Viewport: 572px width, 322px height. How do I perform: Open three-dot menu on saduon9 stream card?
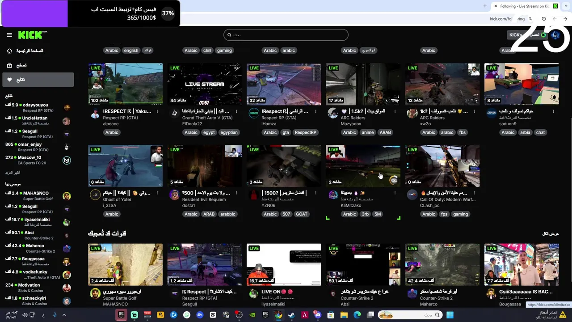point(553,111)
